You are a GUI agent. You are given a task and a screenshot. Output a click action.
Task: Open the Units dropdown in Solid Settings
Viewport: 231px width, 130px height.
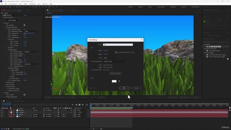[x=110, y=58]
